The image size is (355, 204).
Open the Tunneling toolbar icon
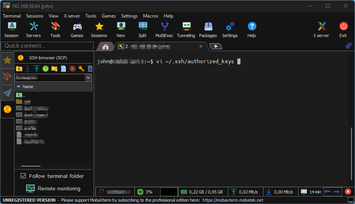186,30
